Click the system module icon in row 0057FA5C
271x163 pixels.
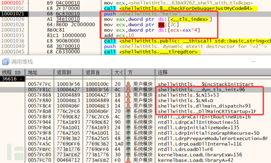(x=128, y=144)
